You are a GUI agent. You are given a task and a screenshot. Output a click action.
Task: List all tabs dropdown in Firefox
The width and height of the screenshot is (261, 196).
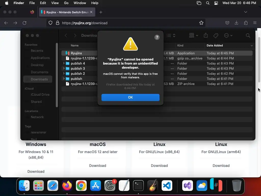[245, 12]
